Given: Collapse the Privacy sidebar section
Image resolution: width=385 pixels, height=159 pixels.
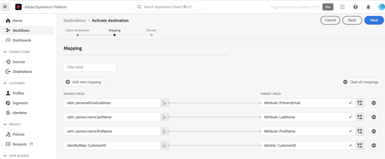Looking at the screenshot, I should (5, 124).
